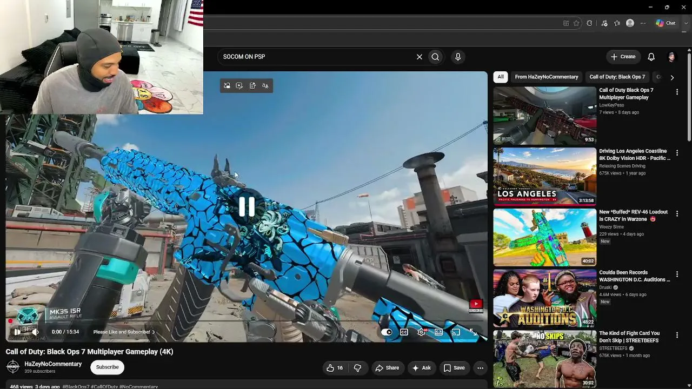Share the Black Ops 7 gameplay video

387,368
